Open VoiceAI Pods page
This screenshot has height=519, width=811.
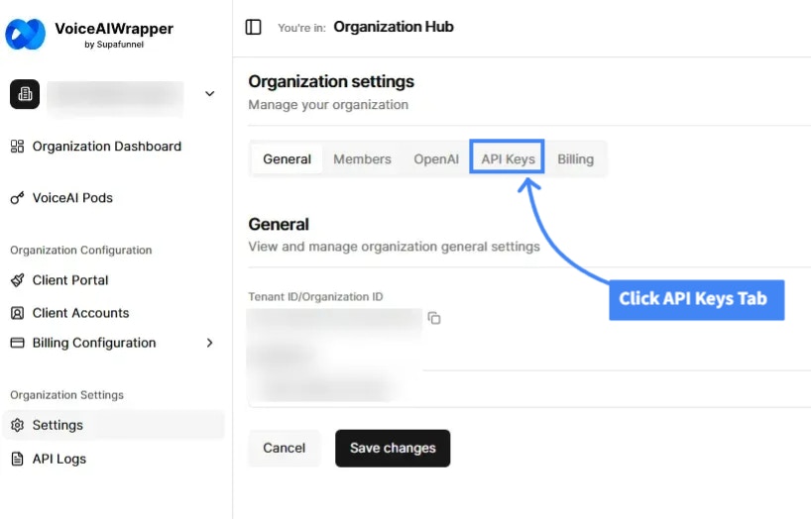72,198
